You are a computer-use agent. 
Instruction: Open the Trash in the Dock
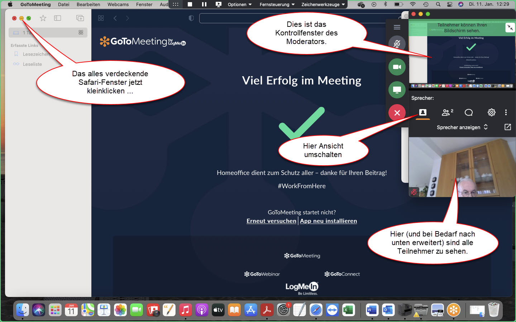click(493, 310)
